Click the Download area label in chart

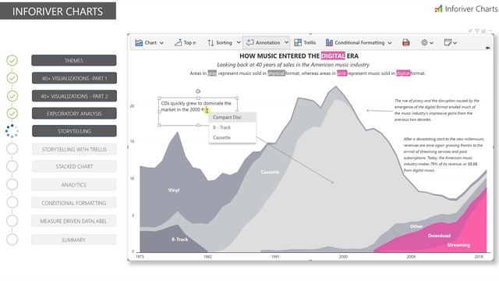439,236
